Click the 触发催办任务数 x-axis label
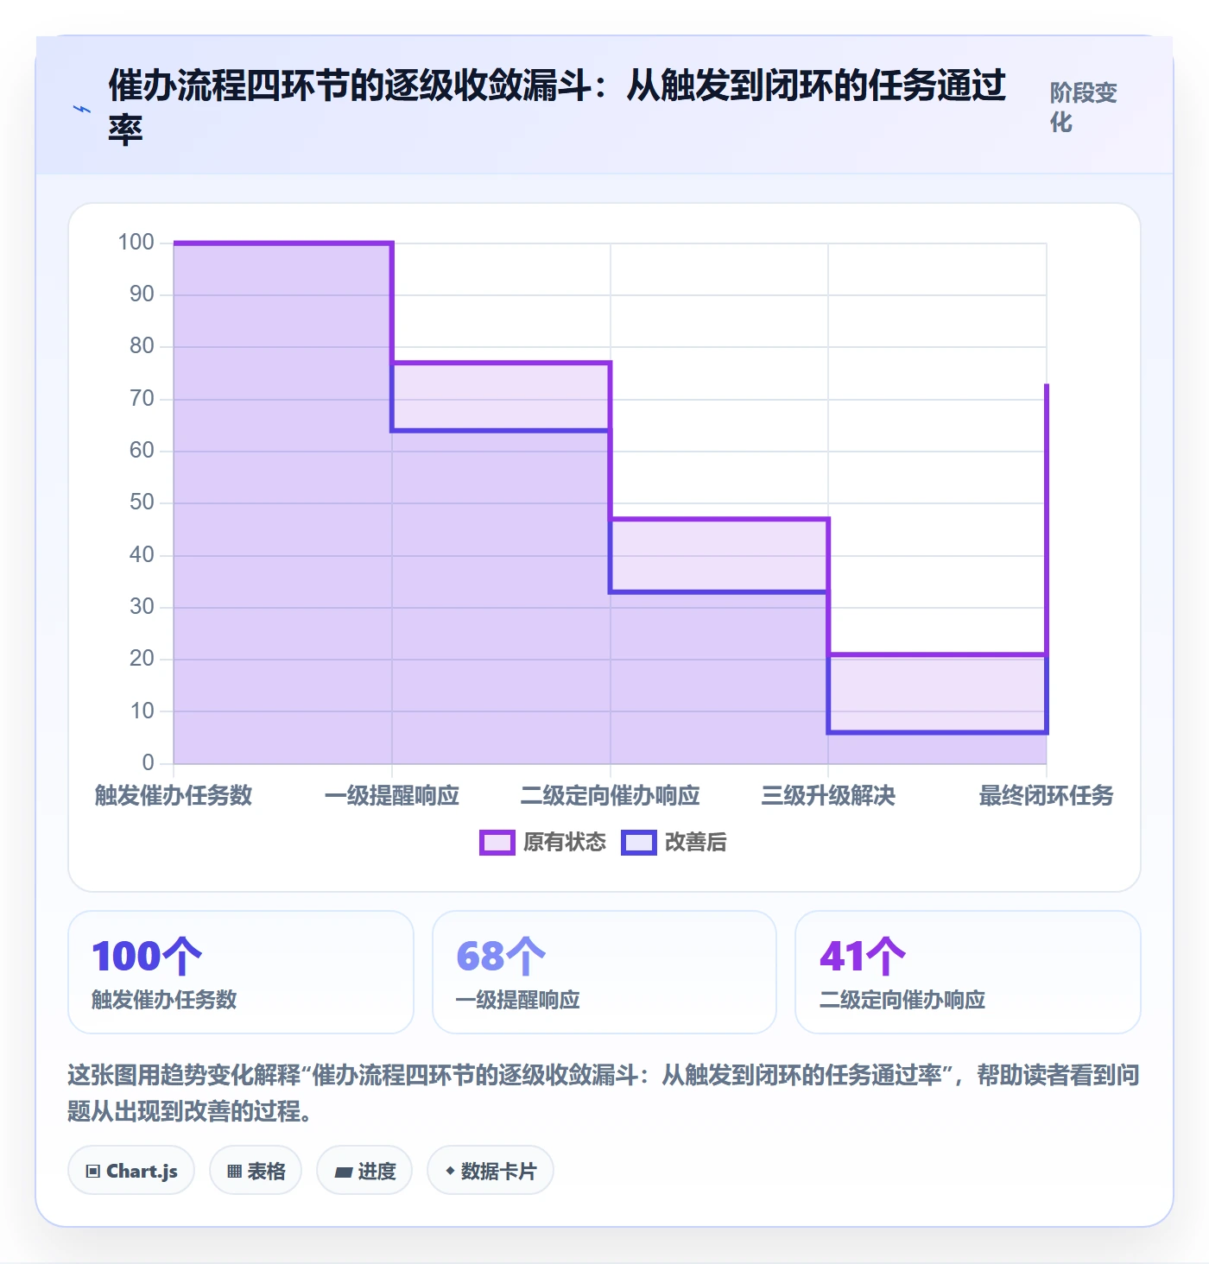 [174, 795]
